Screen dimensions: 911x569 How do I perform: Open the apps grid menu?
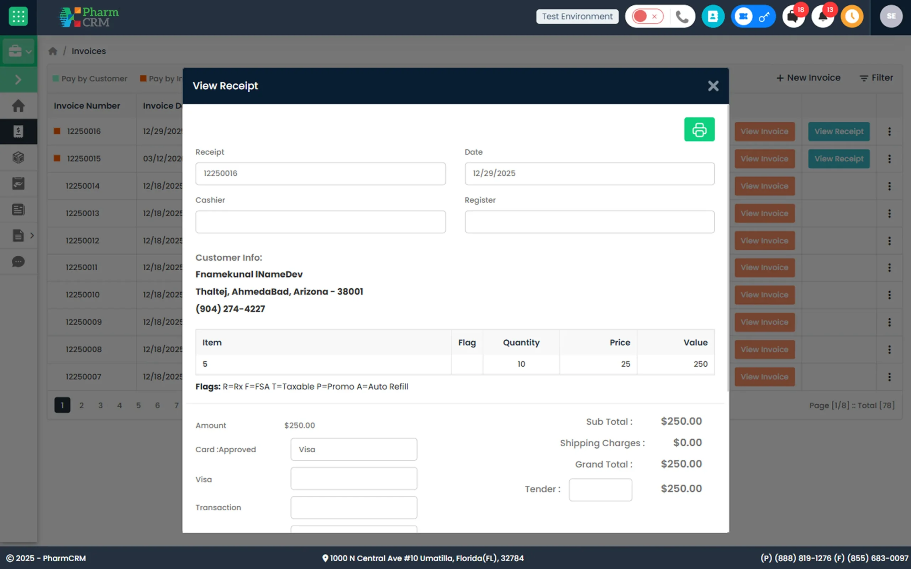(18, 17)
